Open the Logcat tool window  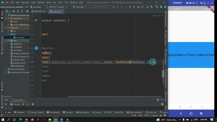(x=97, y=112)
